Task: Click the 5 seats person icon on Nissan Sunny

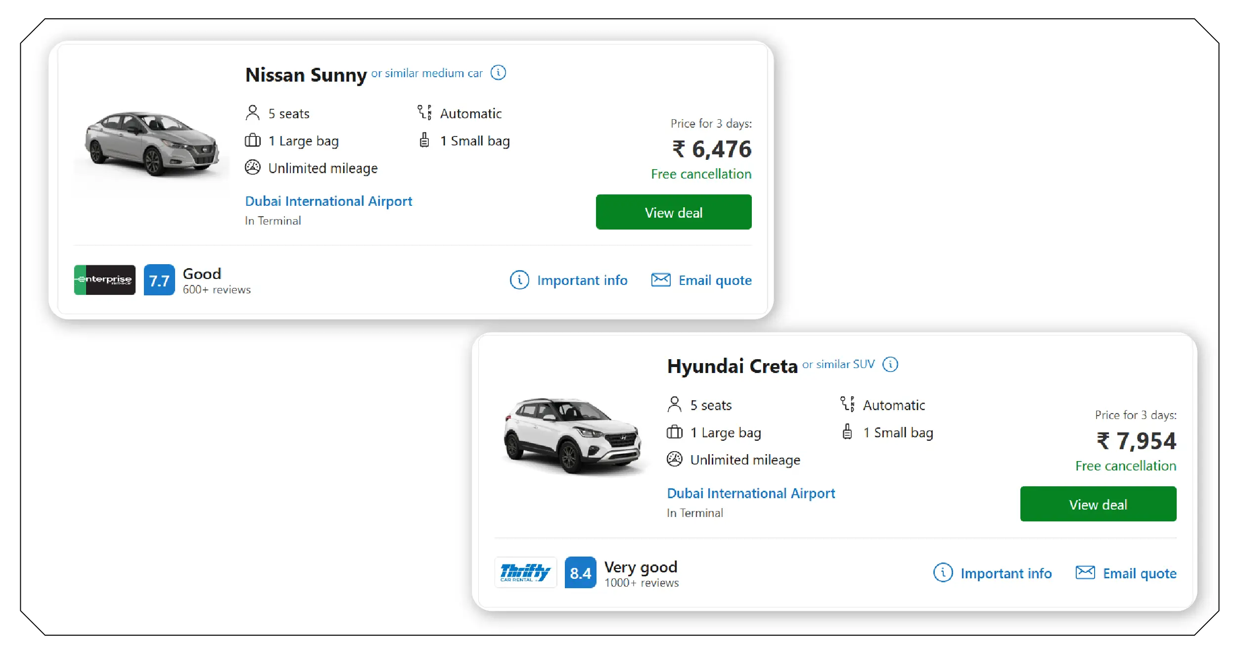Action: [252, 112]
